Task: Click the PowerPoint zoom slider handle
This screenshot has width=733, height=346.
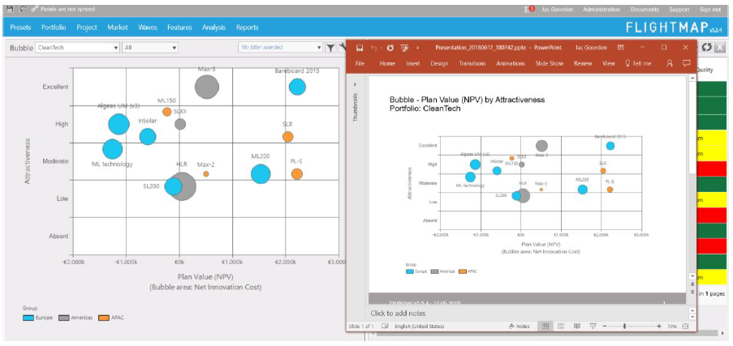Action: tap(625, 326)
